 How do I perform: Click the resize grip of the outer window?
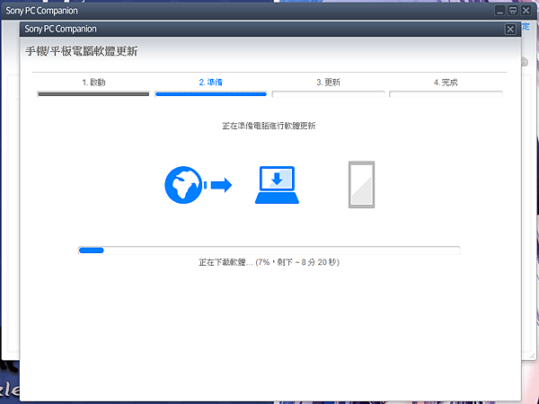(532, 356)
